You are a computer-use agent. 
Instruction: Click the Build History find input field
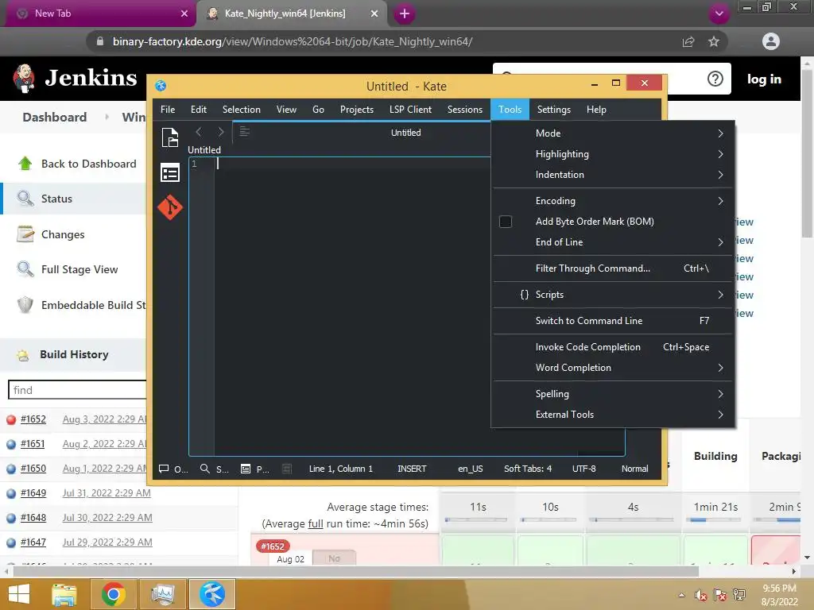tap(78, 390)
